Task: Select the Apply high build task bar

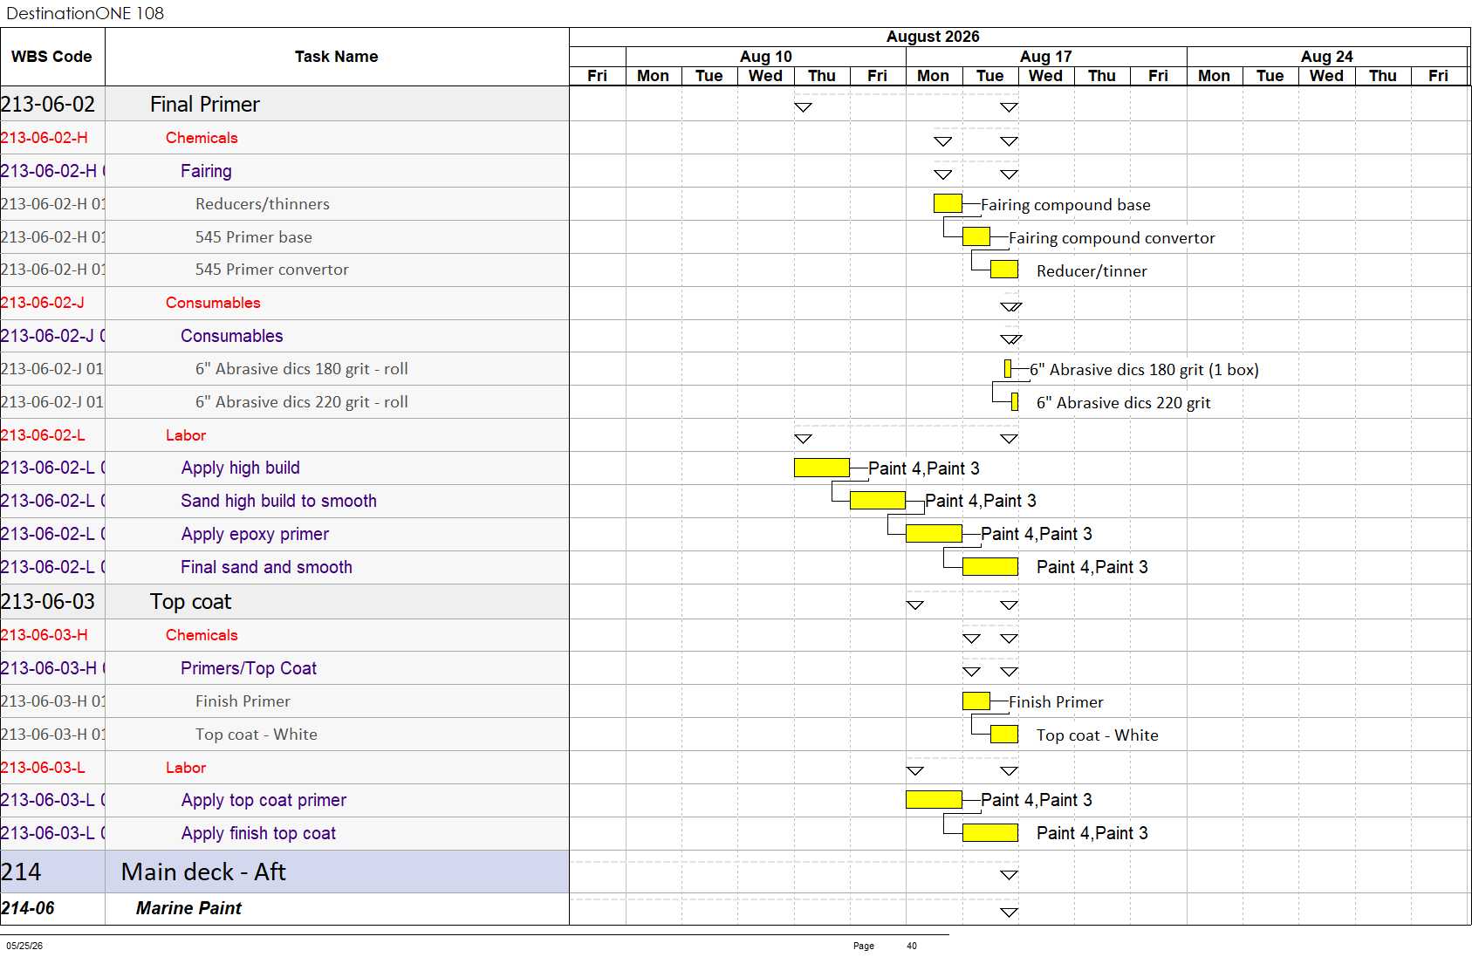Action: tap(822, 468)
